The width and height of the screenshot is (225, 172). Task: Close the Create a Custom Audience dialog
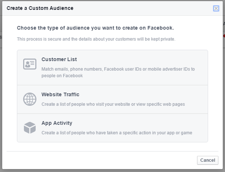tap(216, 8)
